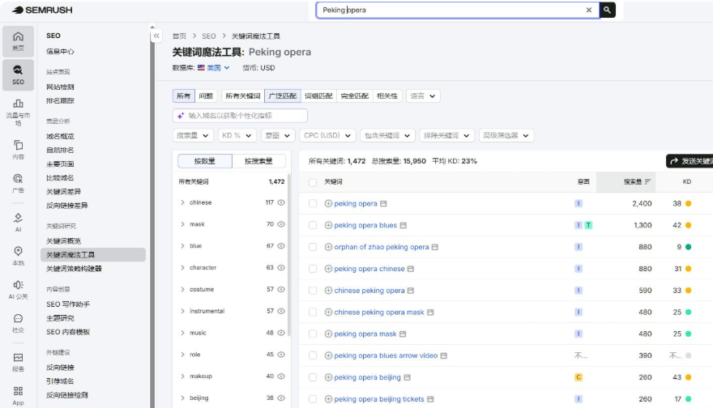Viewport: 713px width, 408px height.
Task: Click the send keywords button
Action: click(690, 161)
